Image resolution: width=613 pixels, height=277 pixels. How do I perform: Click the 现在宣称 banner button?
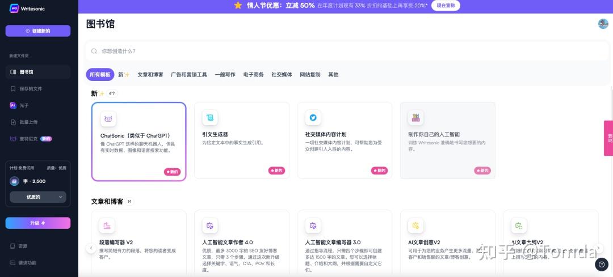tap(446, 6)
